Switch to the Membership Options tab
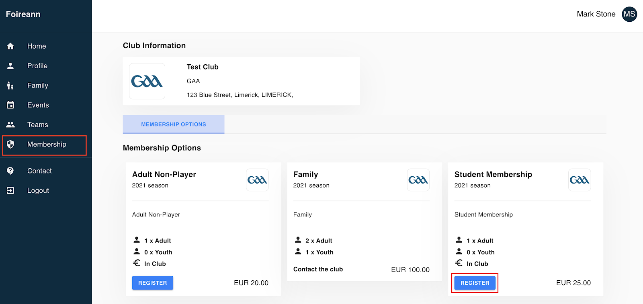 (x=174, y=124)
